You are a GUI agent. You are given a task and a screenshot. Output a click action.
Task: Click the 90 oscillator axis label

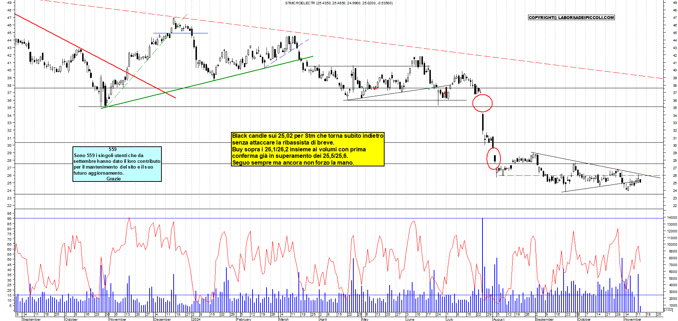tap(9, 218)
